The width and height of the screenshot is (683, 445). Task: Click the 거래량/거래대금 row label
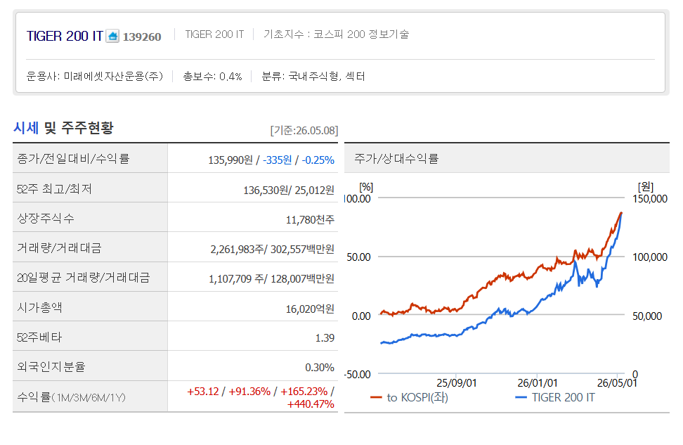pyautogui.click(x=59, y=247)
